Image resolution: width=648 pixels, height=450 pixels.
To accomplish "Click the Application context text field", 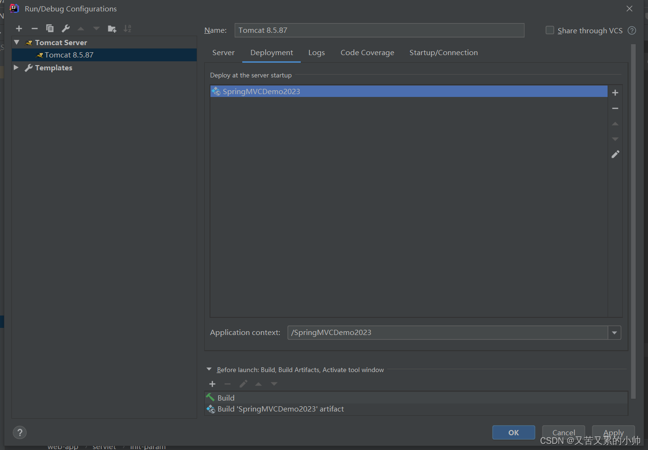I will click(448, 333).
